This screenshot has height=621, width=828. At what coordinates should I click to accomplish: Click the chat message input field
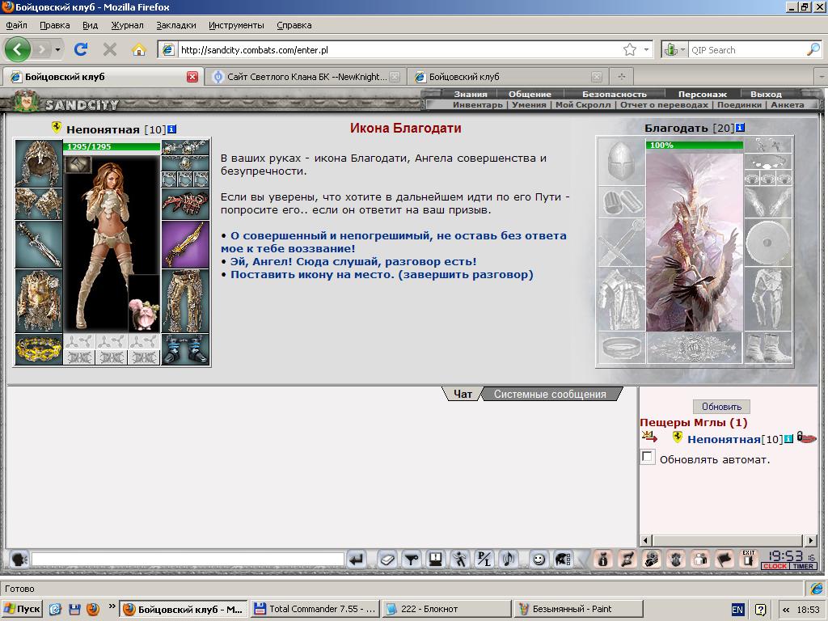[188, 559]
